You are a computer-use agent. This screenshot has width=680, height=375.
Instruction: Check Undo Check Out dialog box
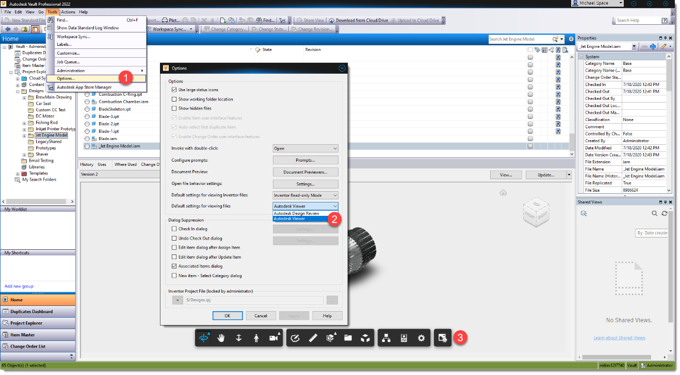tap(174, 238)
